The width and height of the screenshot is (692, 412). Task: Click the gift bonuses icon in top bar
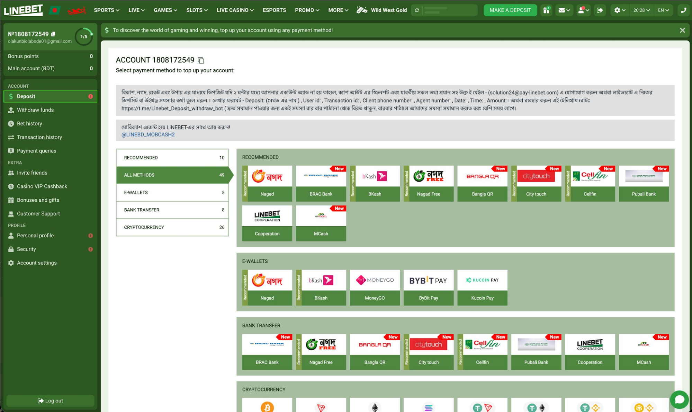pos(546,10)
